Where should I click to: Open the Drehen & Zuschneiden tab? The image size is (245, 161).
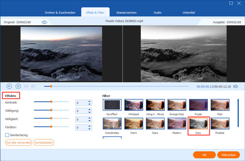[60, 13]
